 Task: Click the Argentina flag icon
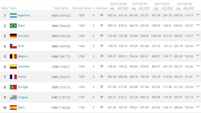coord(13,15)
